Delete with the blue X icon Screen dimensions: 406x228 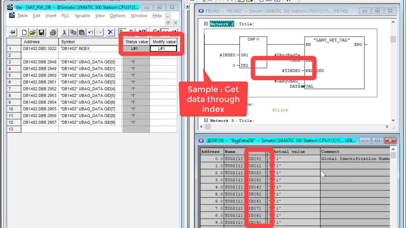point(110,32)
